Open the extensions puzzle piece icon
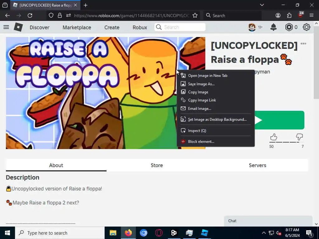 (x=289, y=16)
